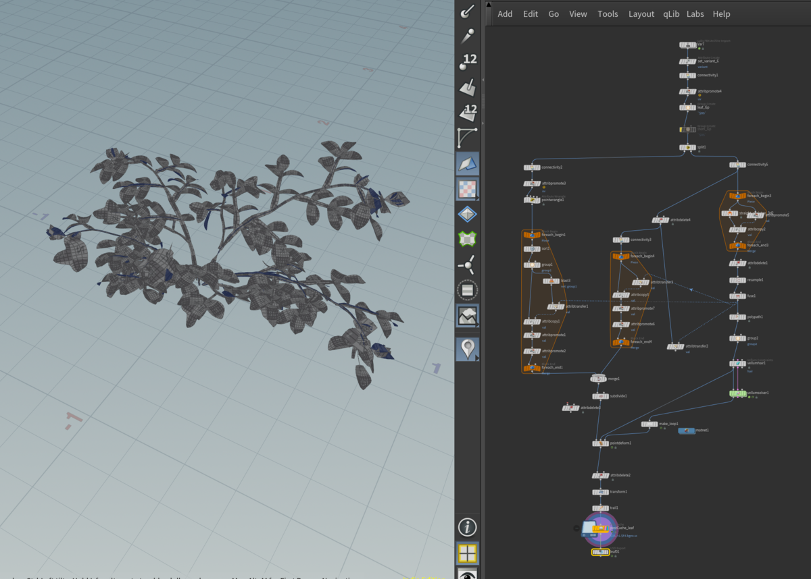Select the foreach_begin4 node
The height and width of the screenshot is (579, 811).
click(x=621, y=256)
